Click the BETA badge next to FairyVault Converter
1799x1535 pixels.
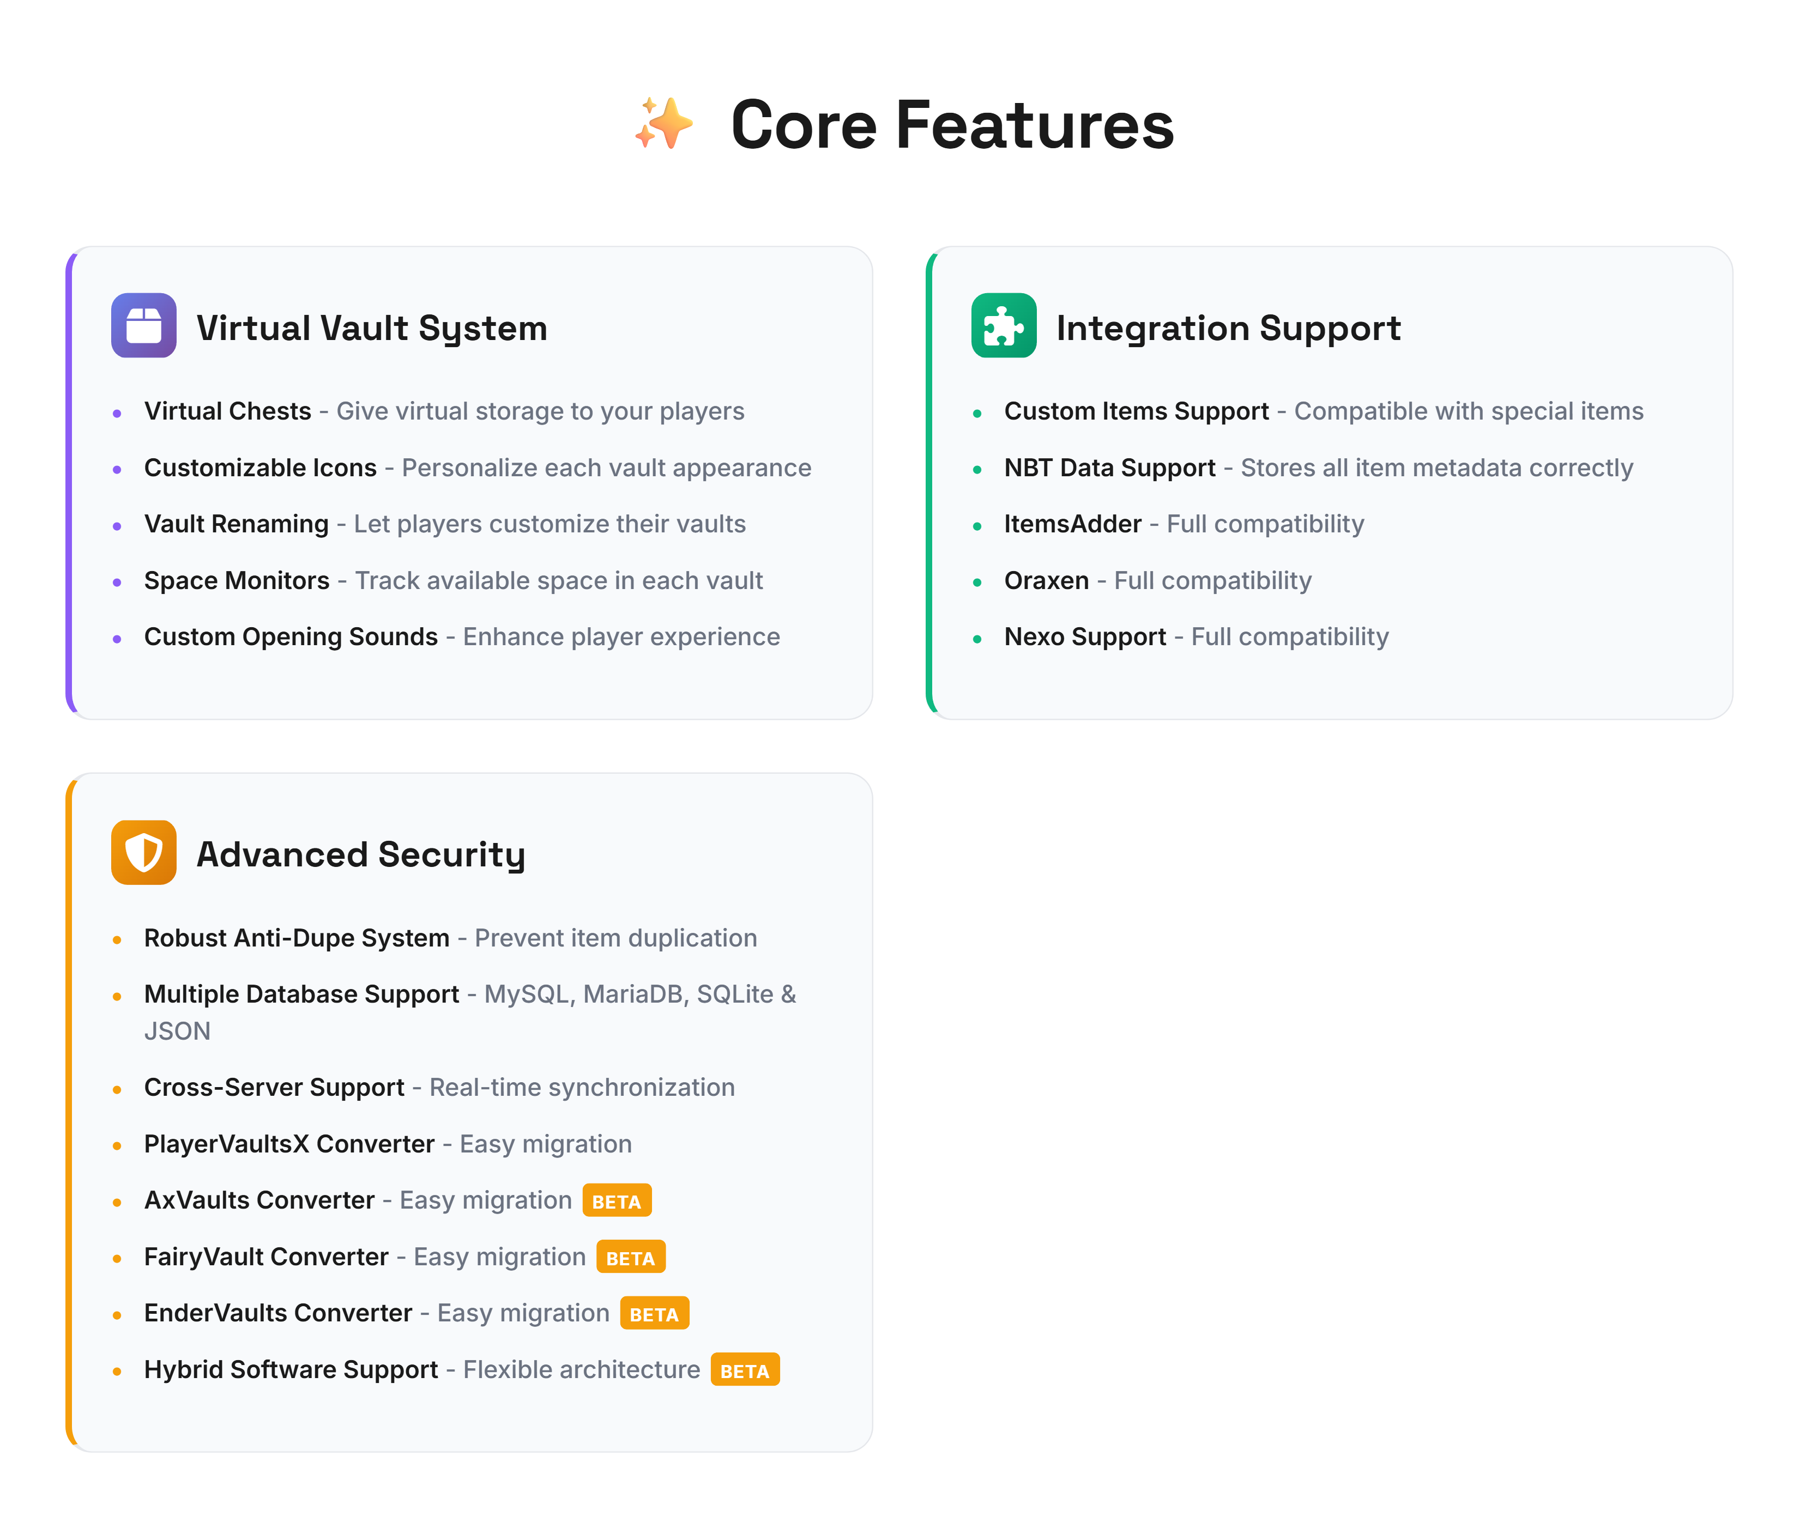click(630, 1257)
